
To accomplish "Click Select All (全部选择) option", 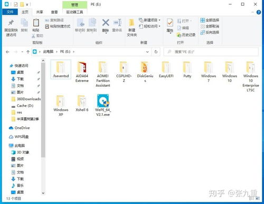I will (x=210, y=20).
